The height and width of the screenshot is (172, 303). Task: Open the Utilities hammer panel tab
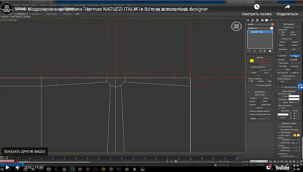click(271, 20)
